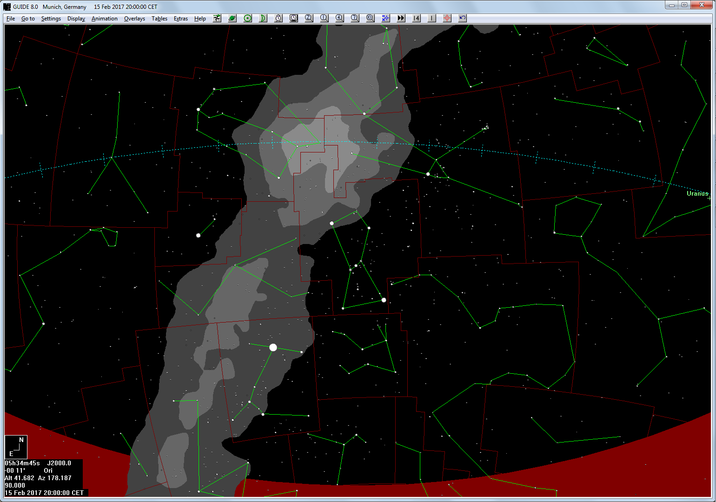The height and width of the screenshot is (502, 716).
Task: Click the '14' toolbar button
Action: pyautogui.click(x=416, y=18)
